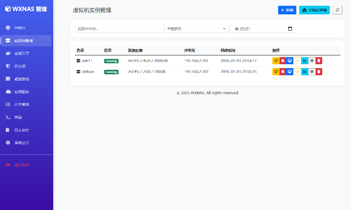
Task: Click the running badge for debian
Action: click(x=111, y=72)
